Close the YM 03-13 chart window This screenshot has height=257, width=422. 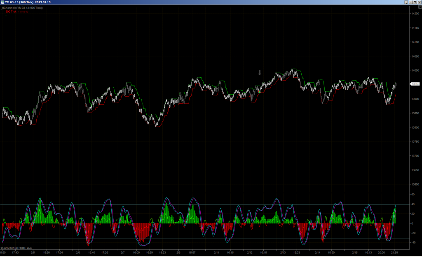pos(419,2)
